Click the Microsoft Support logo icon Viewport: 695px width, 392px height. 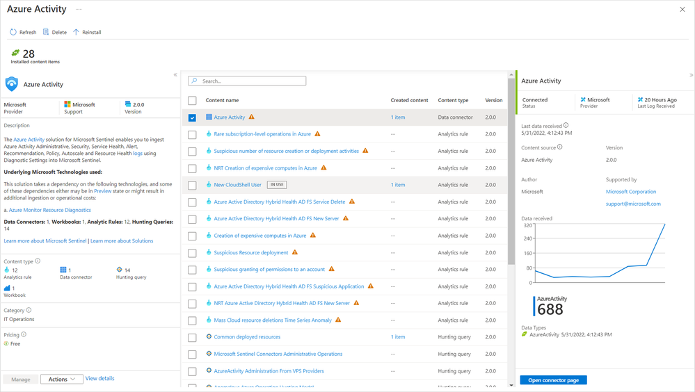tap(67, 104)
